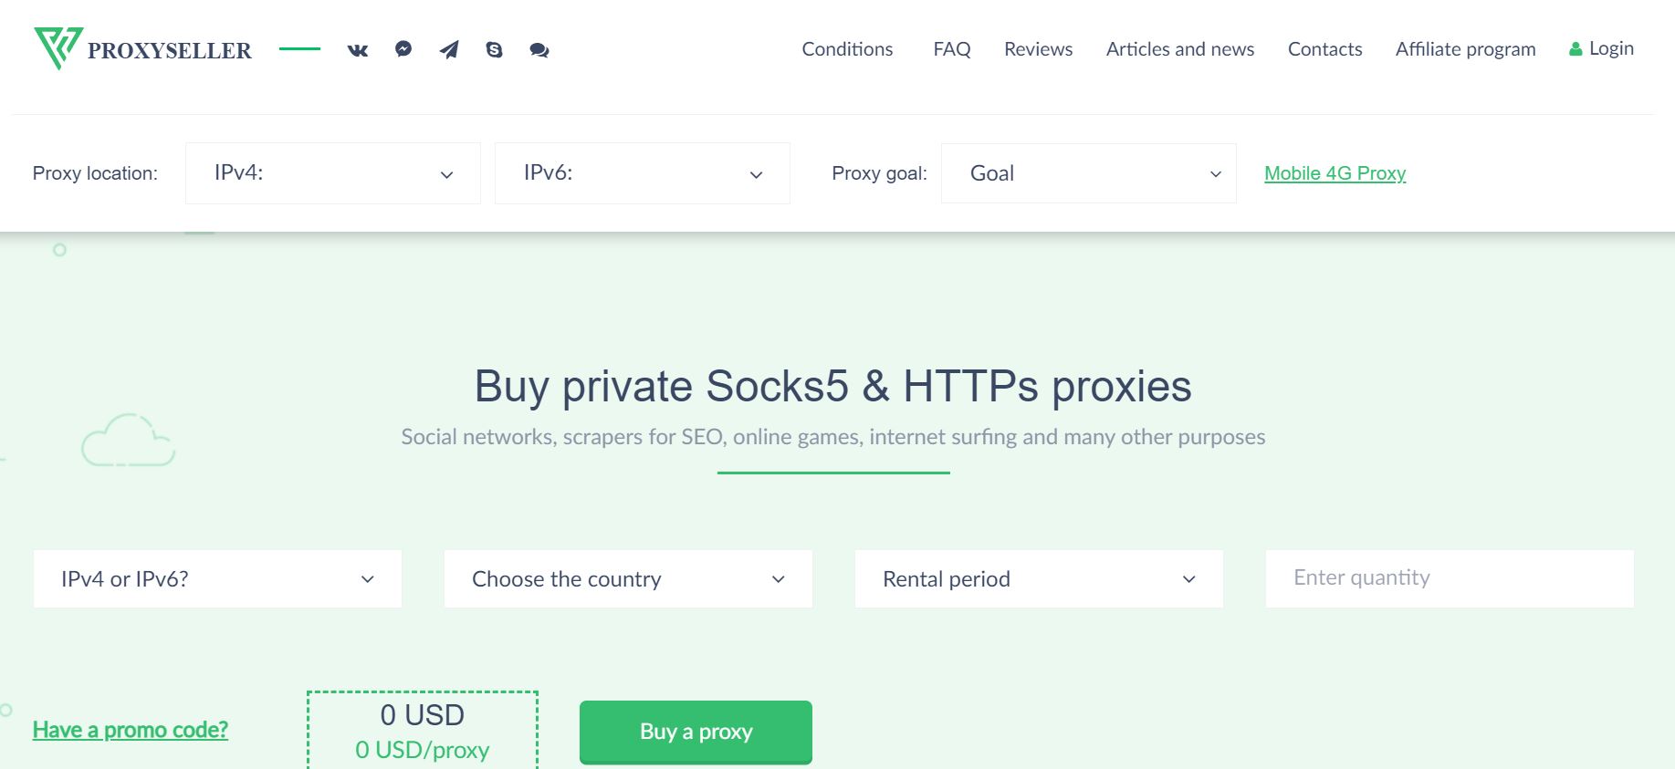Click the user icon beside Login
Image resolution: width=1675 pixels, height=769 pixels.
(1575, 49)
